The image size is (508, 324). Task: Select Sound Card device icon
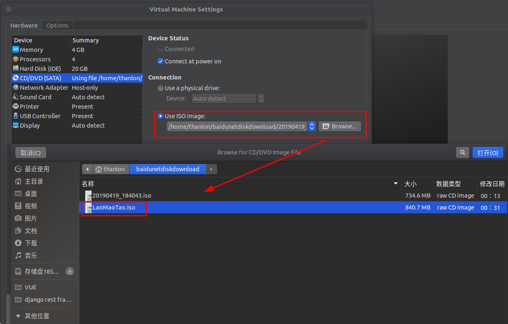tap(16, 97)
